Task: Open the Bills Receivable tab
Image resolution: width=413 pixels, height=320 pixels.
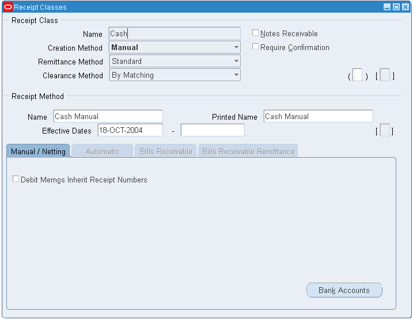Action: [x=166, y=151]
